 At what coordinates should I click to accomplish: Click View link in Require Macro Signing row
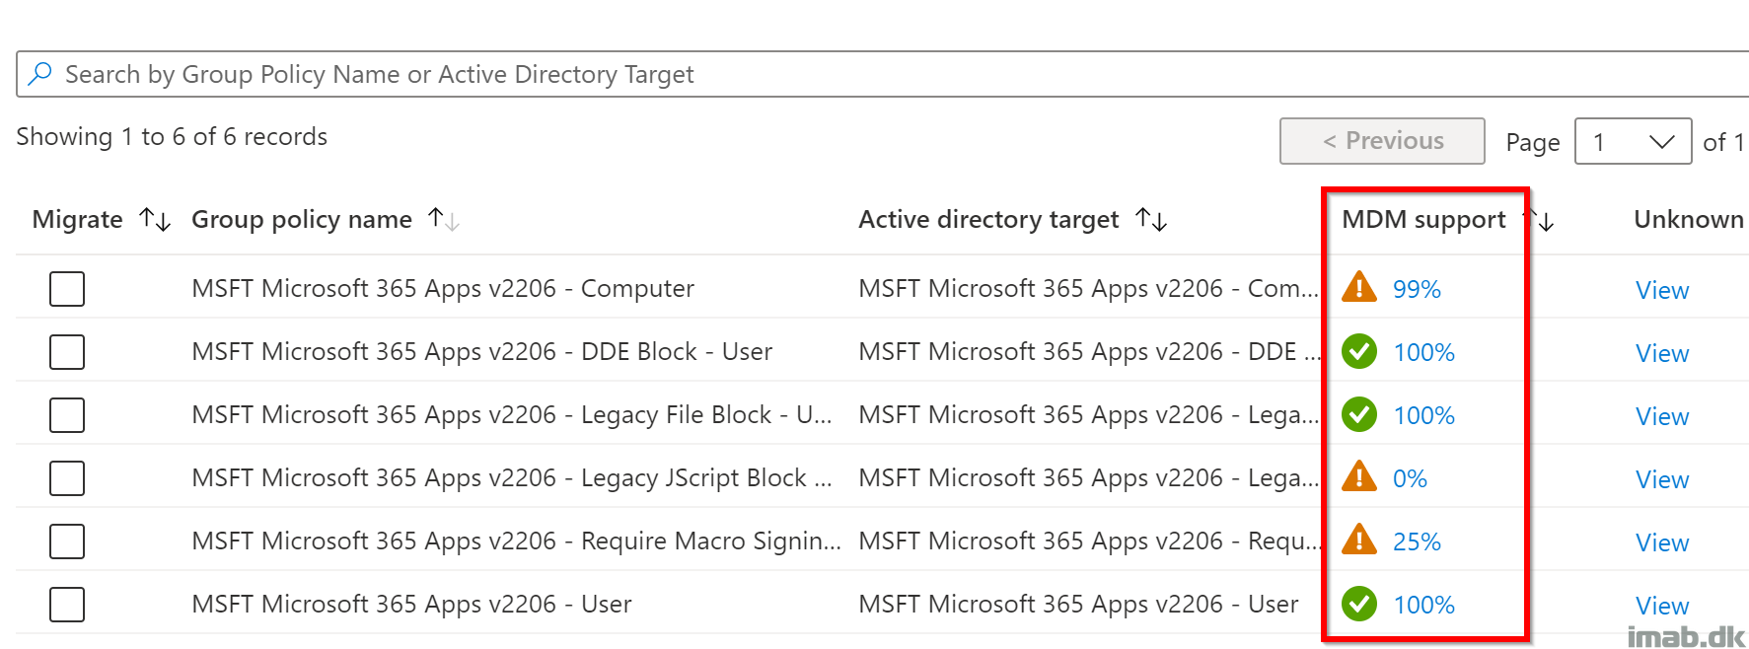click(x=1662, y=542)
